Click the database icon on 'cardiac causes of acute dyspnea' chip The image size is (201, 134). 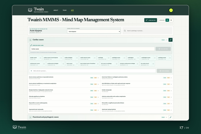[x=61, y=58]
